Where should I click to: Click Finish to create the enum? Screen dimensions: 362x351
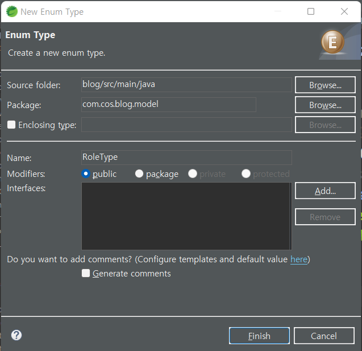coord(259,336)
